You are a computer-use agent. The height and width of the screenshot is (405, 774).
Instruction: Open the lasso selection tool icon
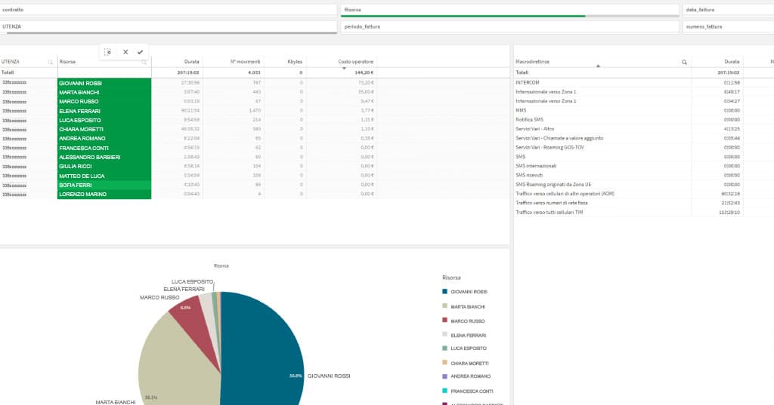pyautogui.click(x=107, y=52)
